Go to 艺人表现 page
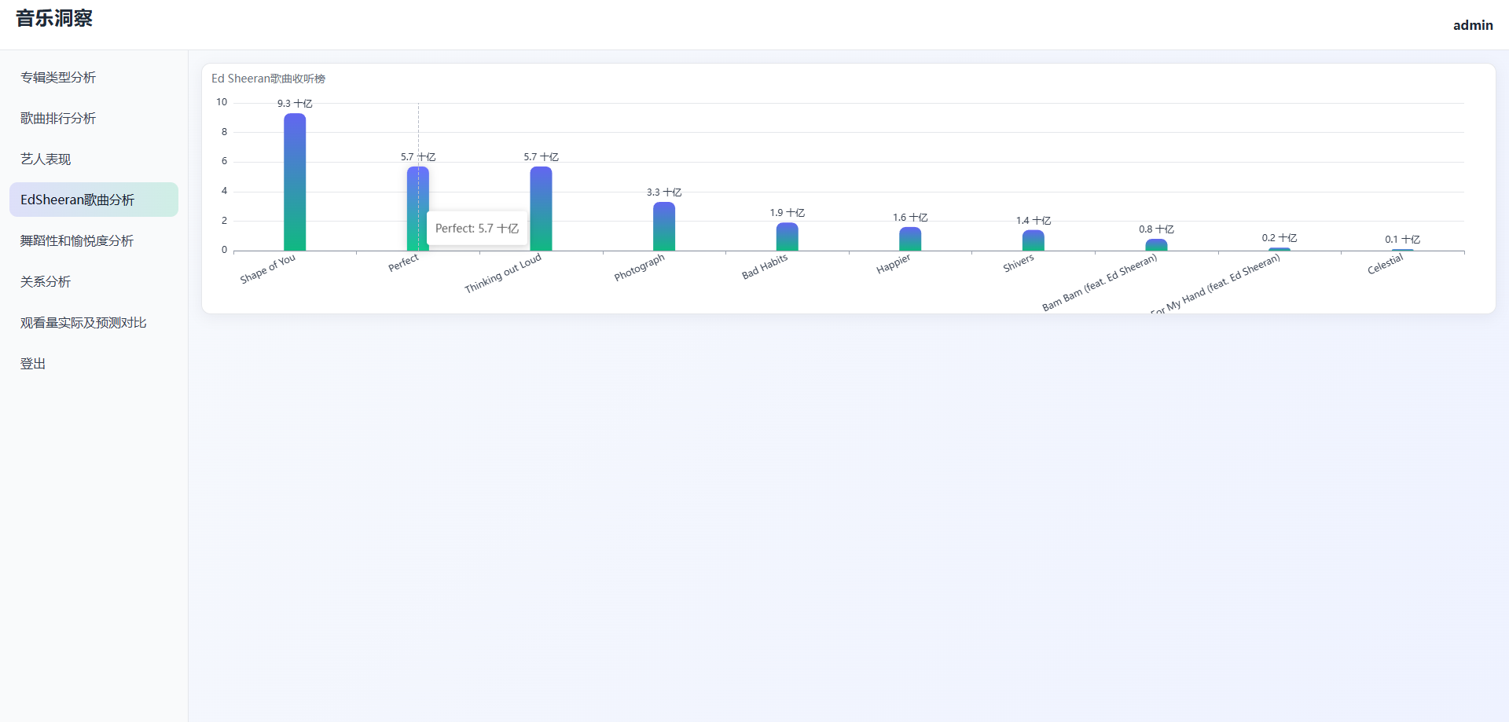 click(46, 159)
